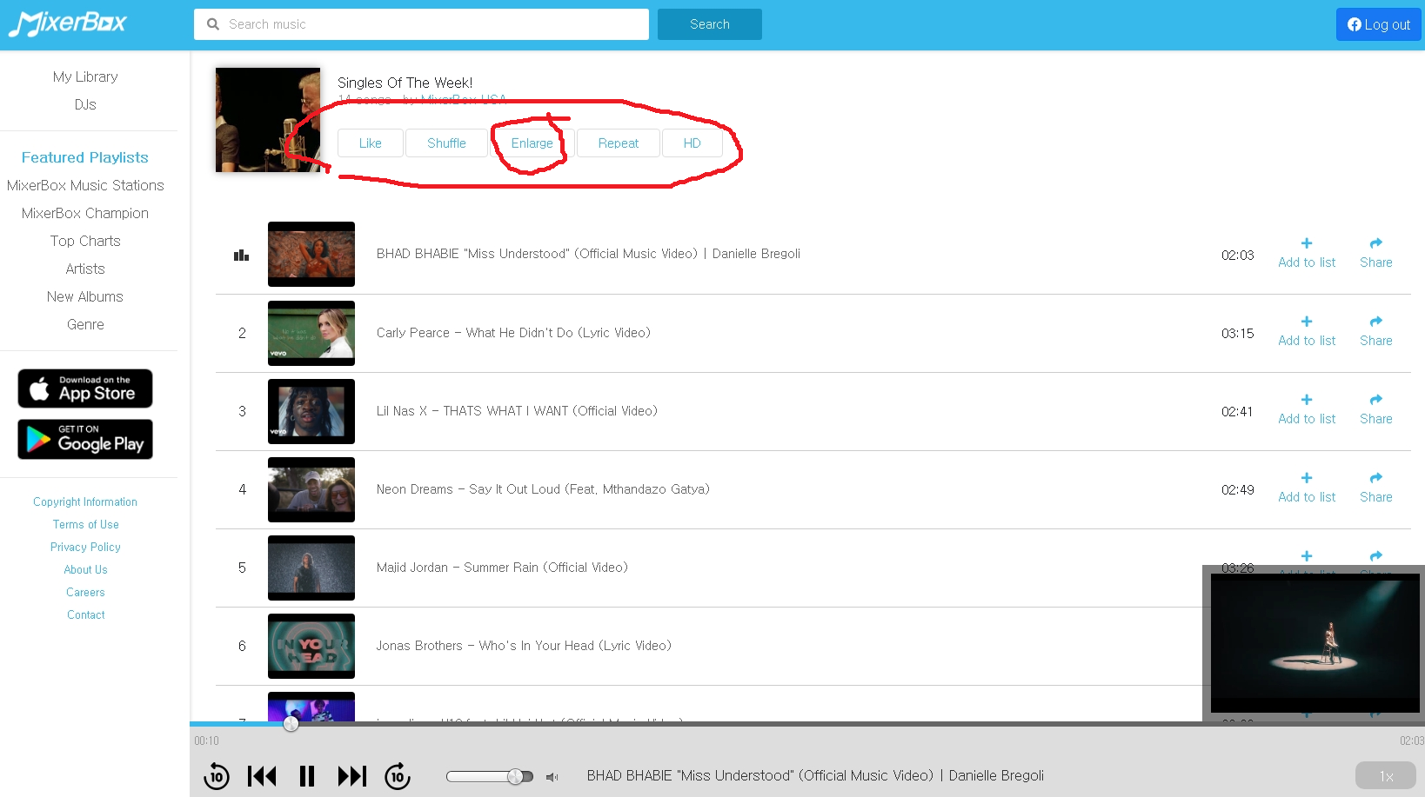This screenshot has height=797, width=1425.
Task: Share the Carly Pearce song
Action: pos(1376,331)
